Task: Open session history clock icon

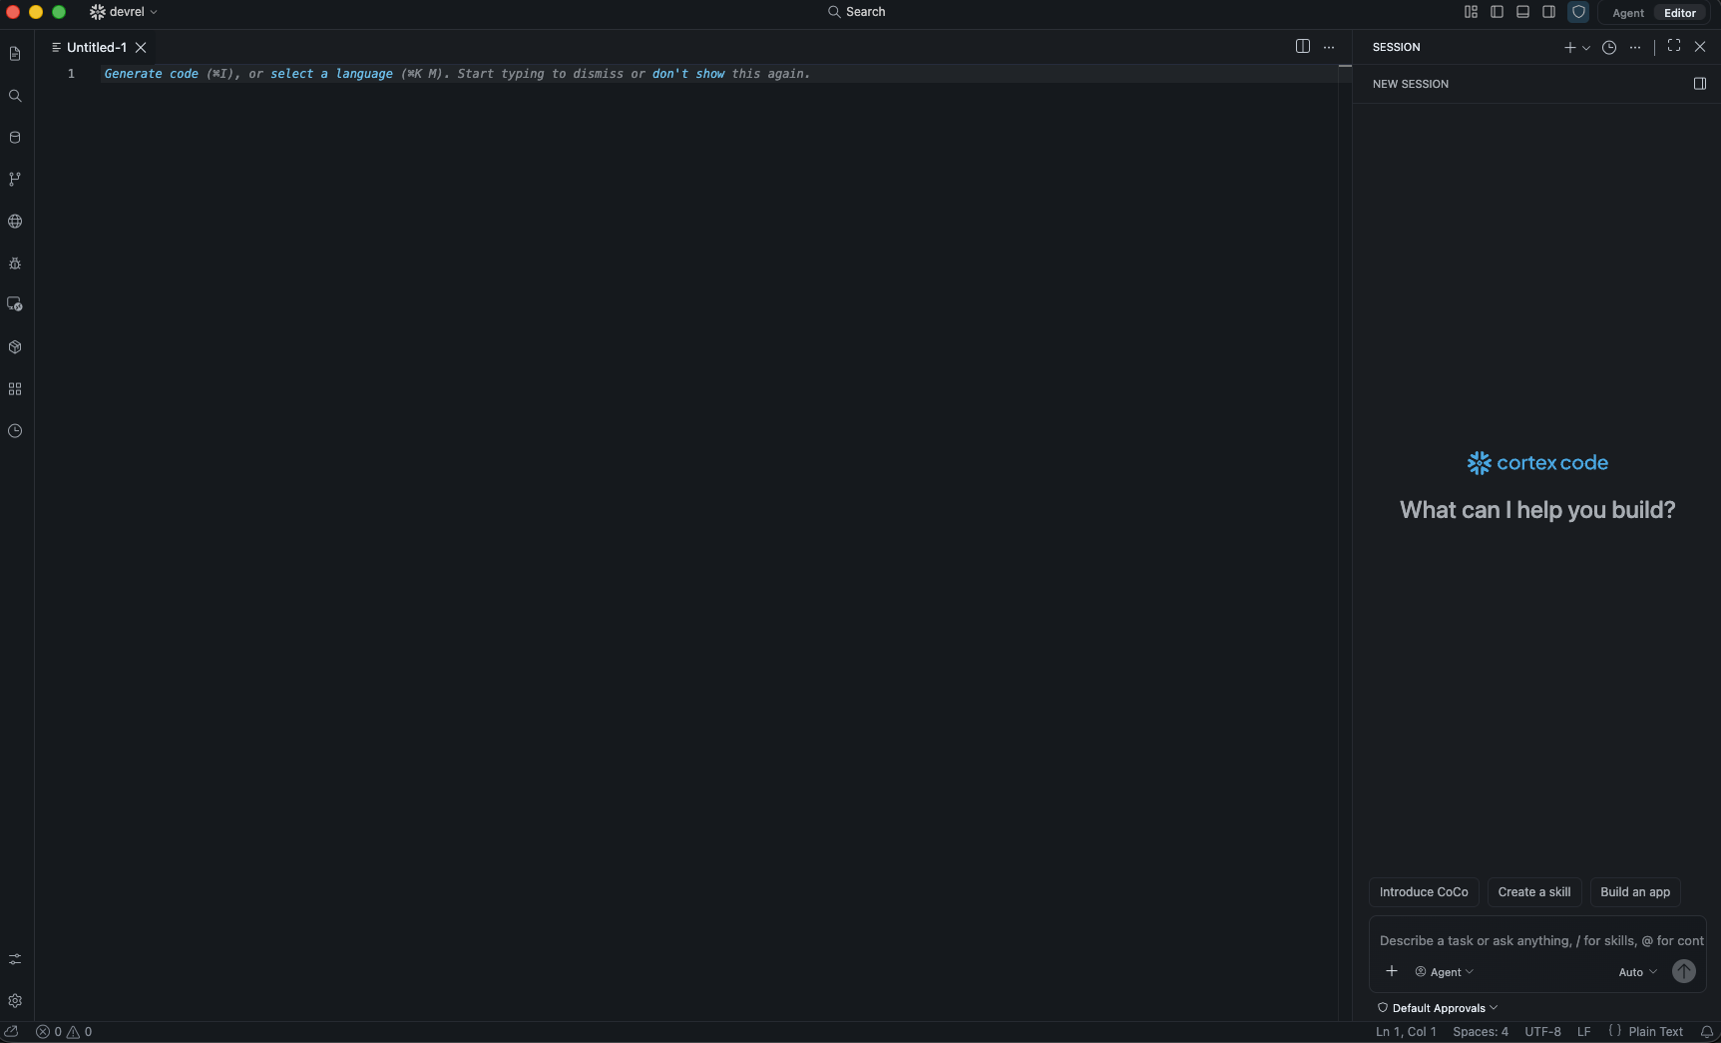Action: click(1609, 47)
